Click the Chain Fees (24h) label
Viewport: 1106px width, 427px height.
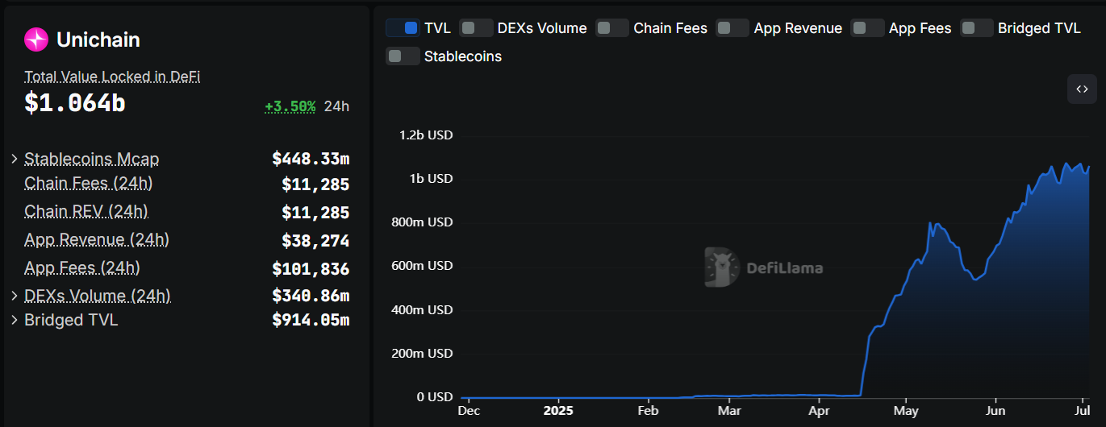click(89, 184)
